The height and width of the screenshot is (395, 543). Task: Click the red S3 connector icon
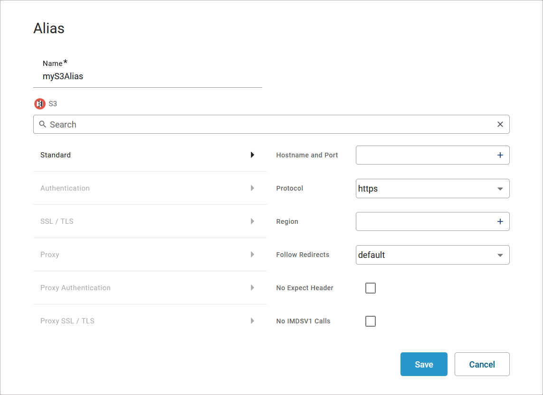[40, 104]
